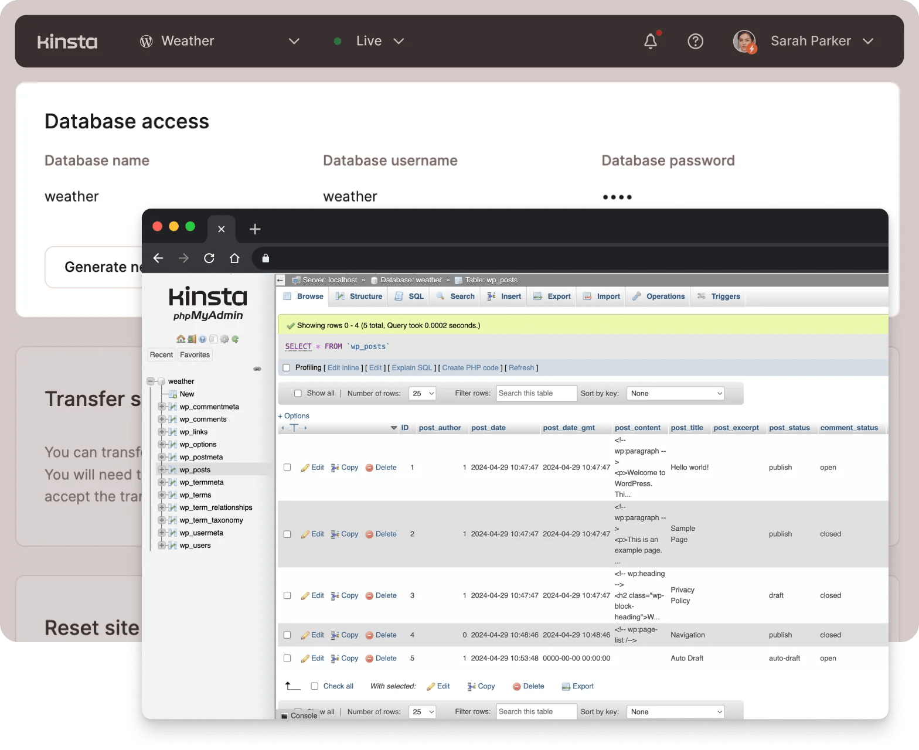Image resolution: width=919 pixels, height=750 pixels.
Task: Select checkbox for Navigation row
Action: click(287, 635)
